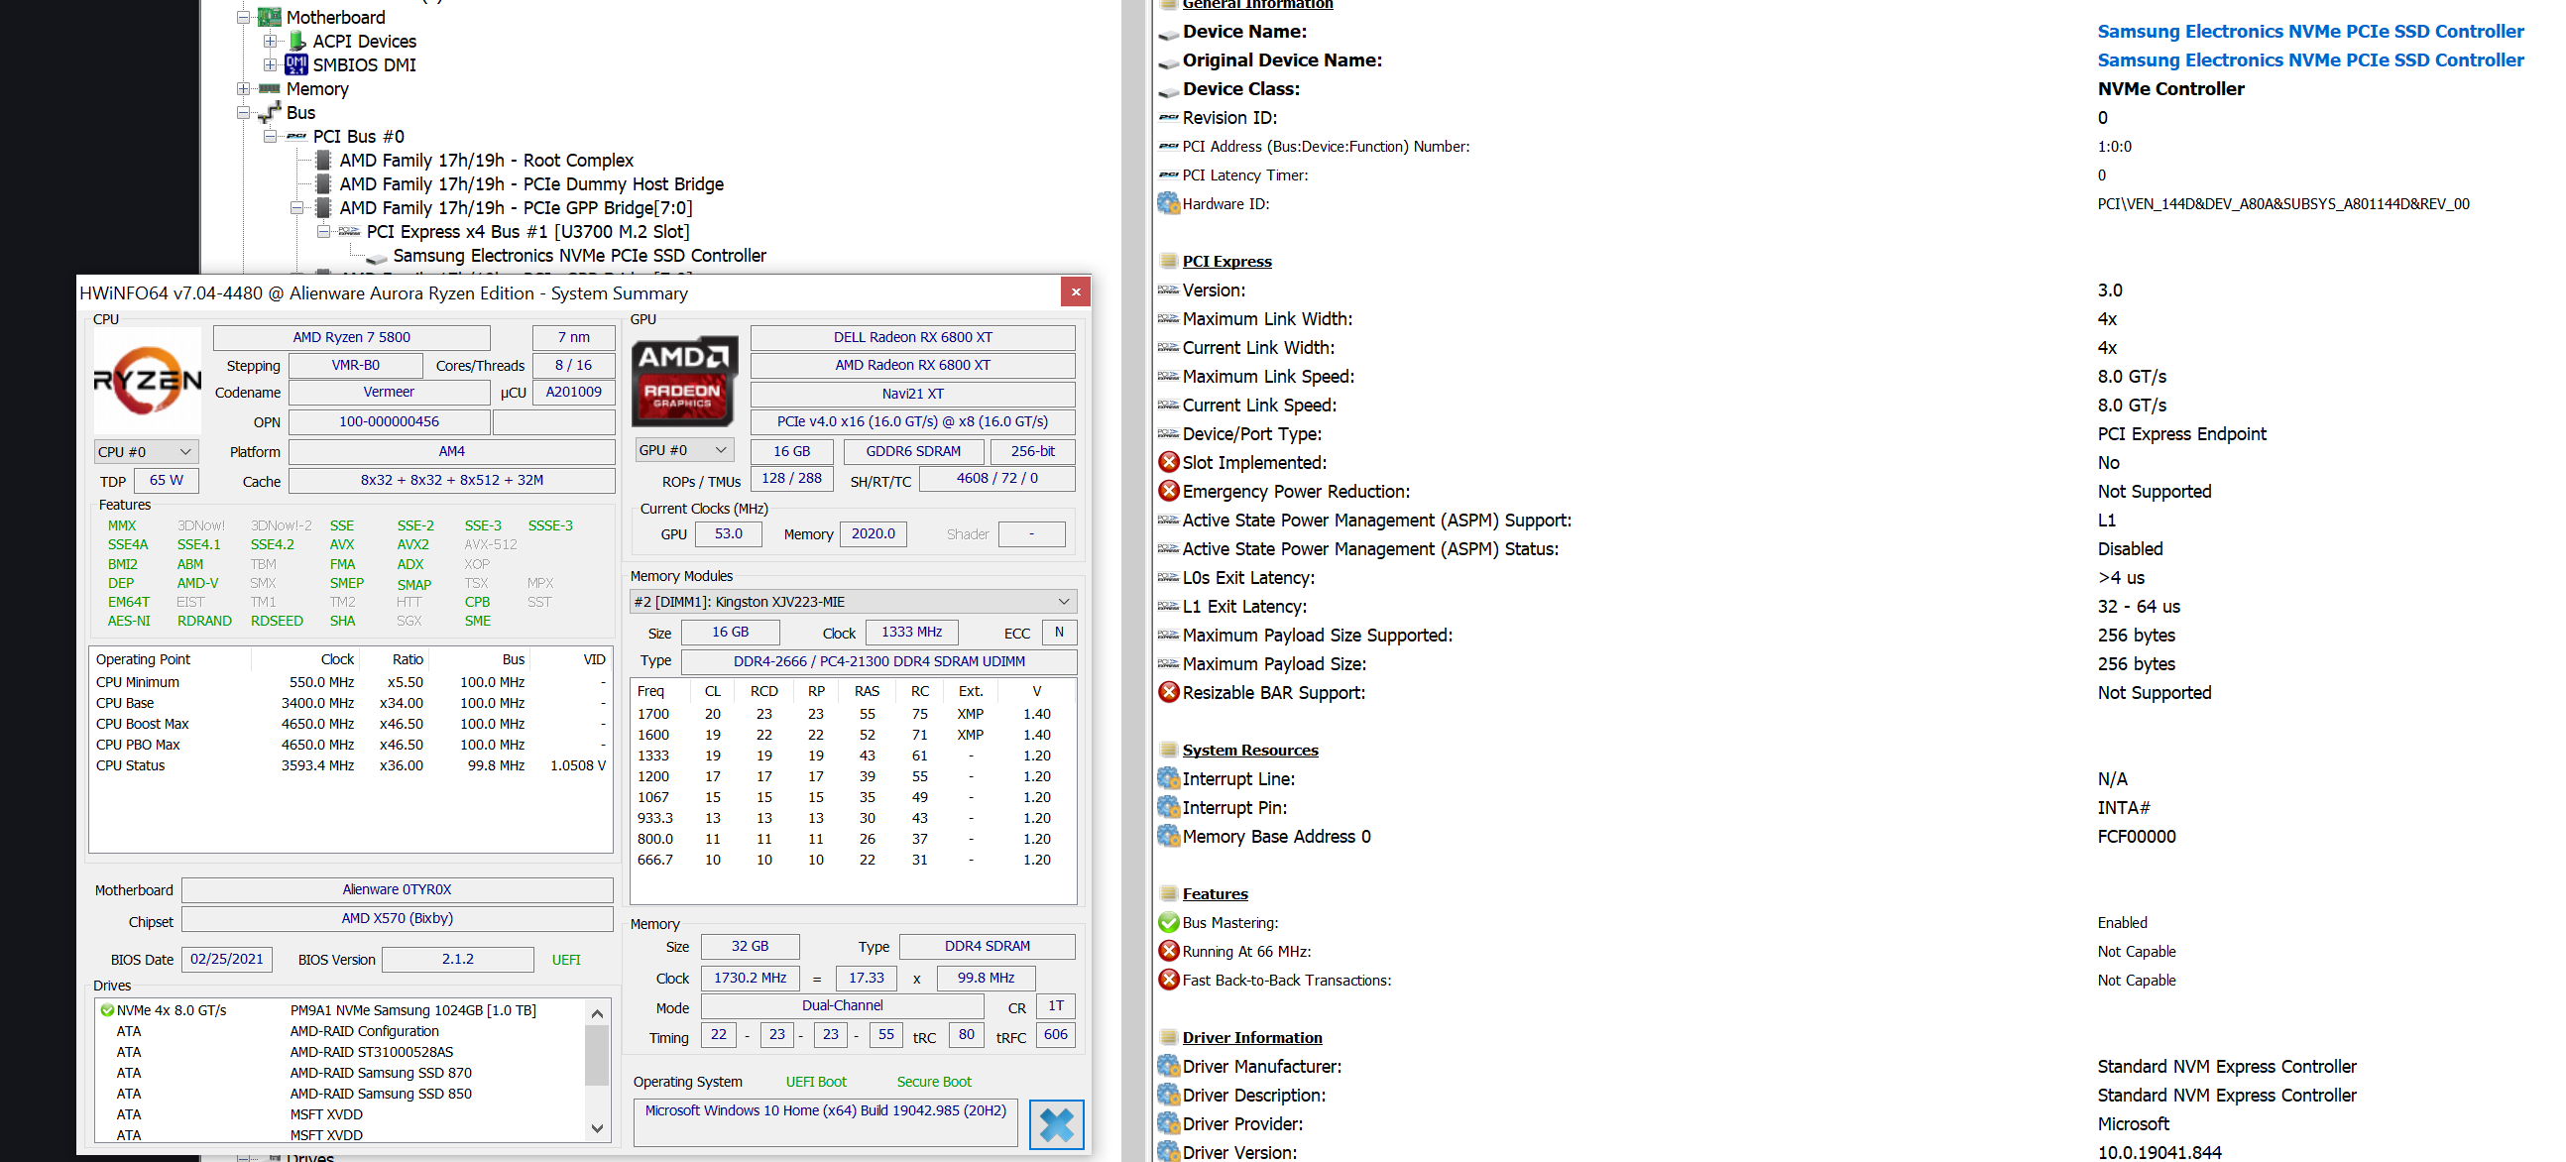Click the System Resources section header
Screen dimensions: 2566x1162
pyautogui.click(x=1250, y=751)
